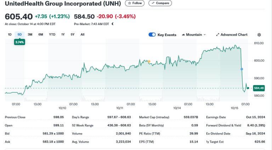Click the Forward Dividend & Yield label

tap(223, 125)
